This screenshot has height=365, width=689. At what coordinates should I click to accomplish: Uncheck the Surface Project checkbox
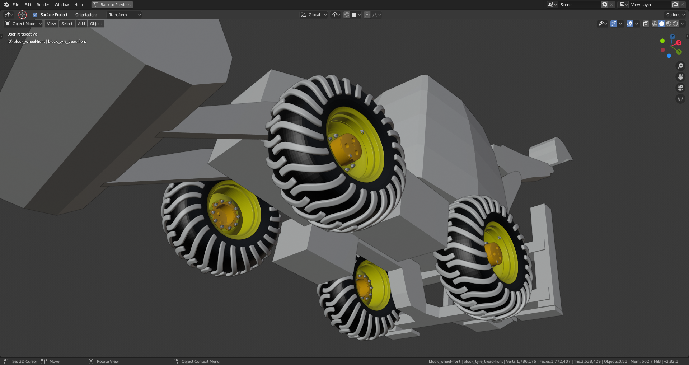35,15
